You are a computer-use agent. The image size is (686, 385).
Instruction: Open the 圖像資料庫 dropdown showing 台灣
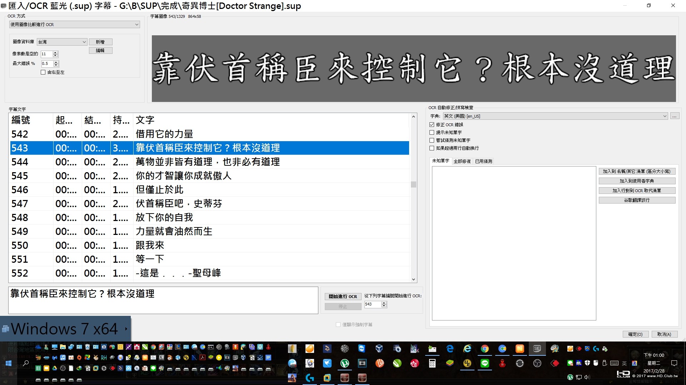(x=84, y=42)
